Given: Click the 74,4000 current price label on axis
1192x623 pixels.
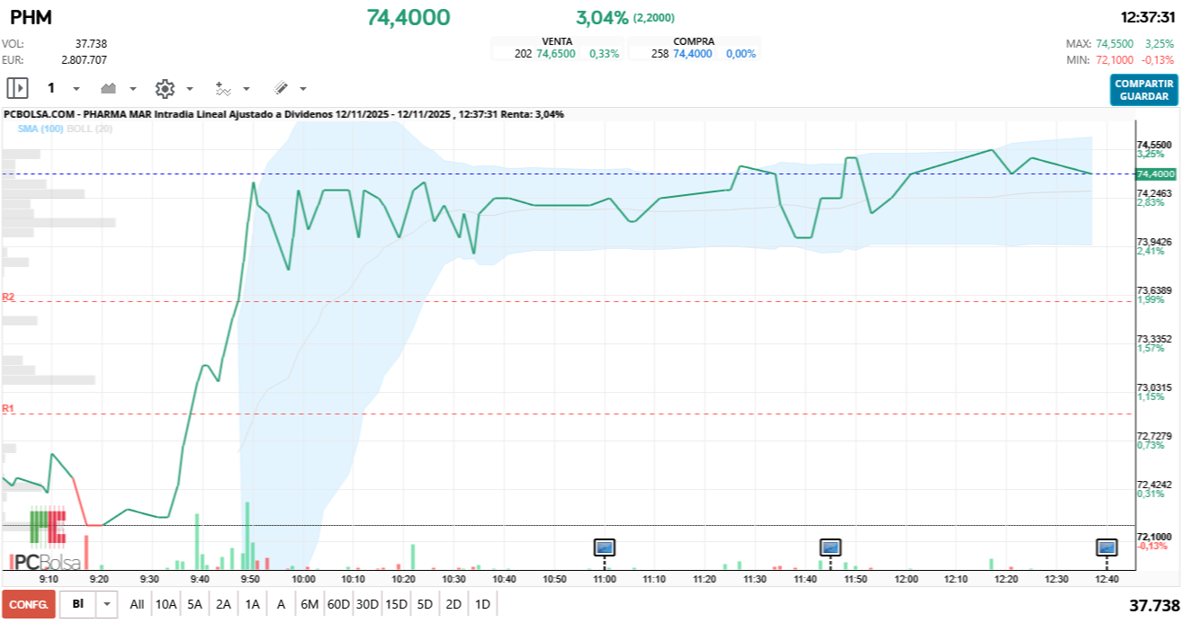Looking at the screenshot, I should click(x=1154, y=174).
